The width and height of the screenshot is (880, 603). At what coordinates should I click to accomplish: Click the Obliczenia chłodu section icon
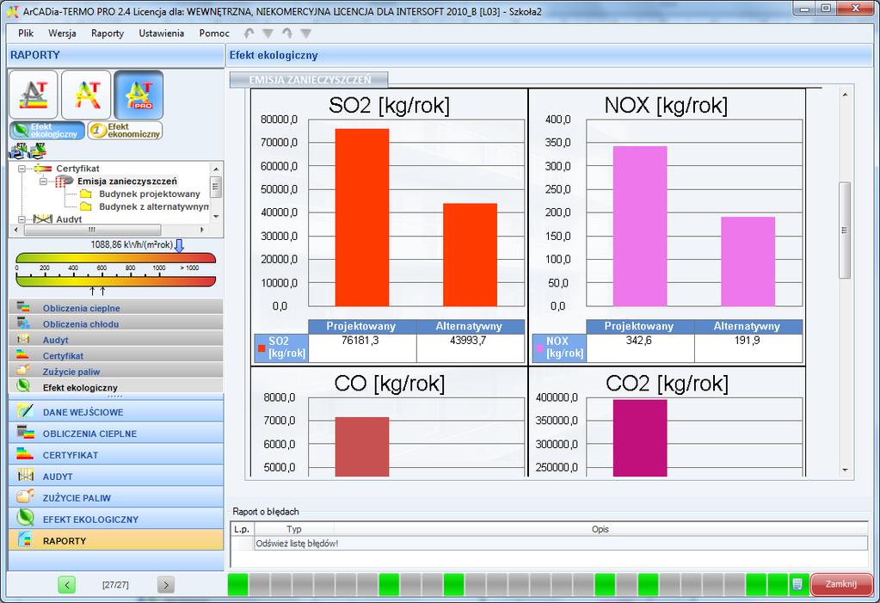pyautogui.click(x=23, y=323)
